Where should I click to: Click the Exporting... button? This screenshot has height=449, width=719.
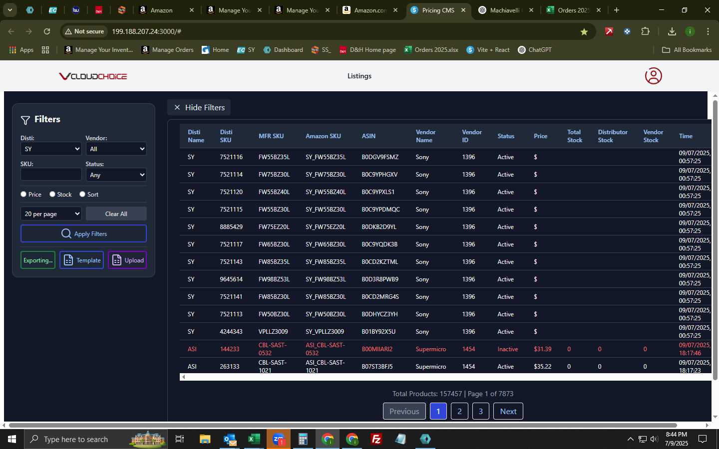38,260
